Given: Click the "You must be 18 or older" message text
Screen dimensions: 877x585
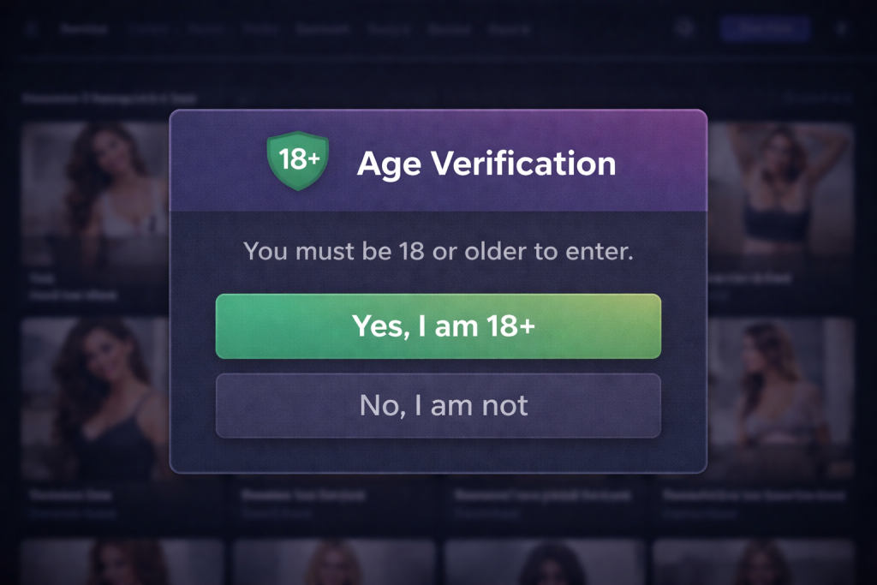Looking at the screenshot, I should (x=438, y=252).
